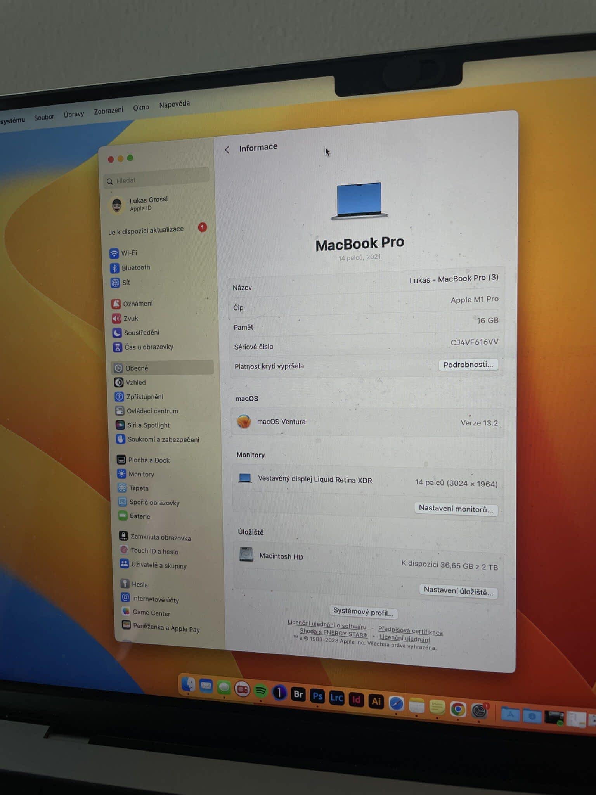The height and width of the screenshot is (795, 596).
Task: Open Předpisová certifikace link
Action: coord(410,630)
